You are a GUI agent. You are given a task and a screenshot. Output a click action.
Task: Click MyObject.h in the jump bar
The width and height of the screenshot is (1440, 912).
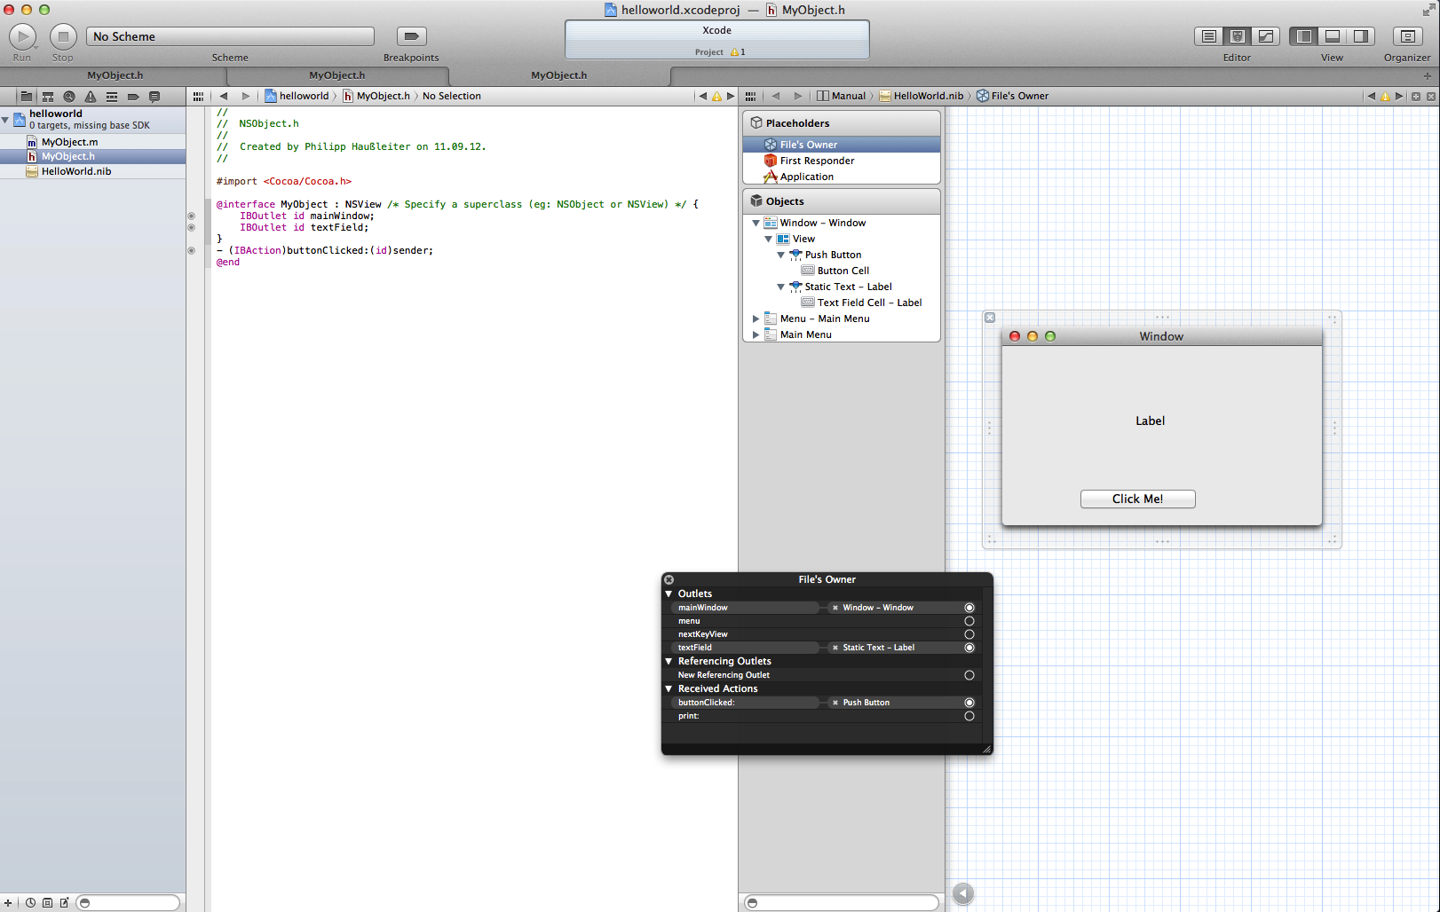[x=376, y=96]
